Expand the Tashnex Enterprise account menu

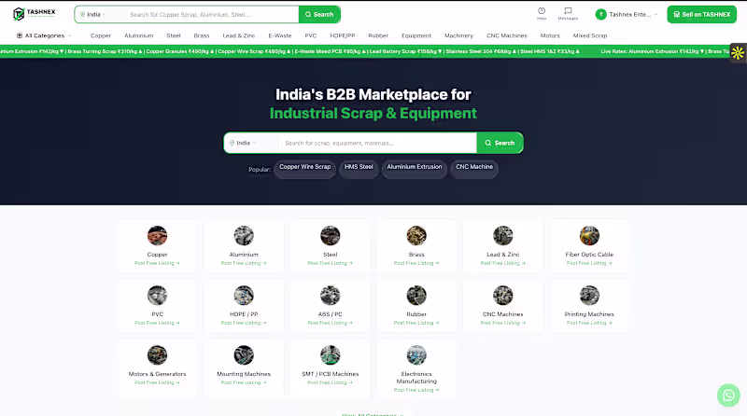pos(627,14)
